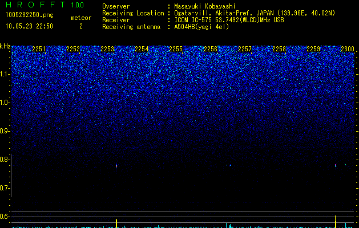This screenshot has height=228, width=359.
Task: Click the faint echo near 2256
Action: coord(230,165)
